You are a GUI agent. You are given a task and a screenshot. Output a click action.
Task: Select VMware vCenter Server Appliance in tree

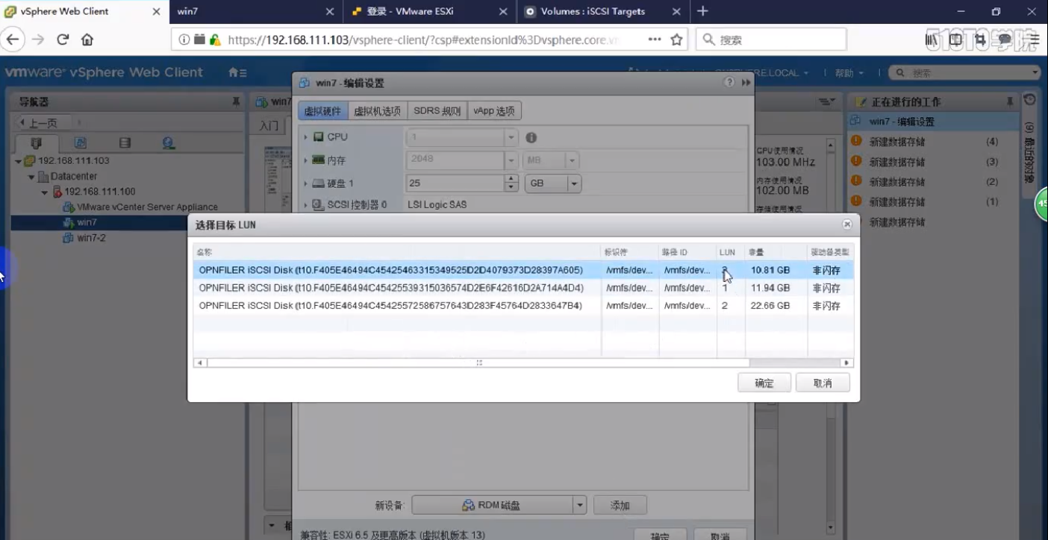pos(147,207)
